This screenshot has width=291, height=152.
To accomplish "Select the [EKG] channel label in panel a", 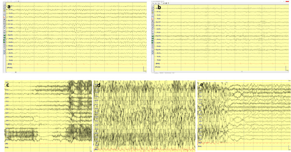I will point(10,64).
